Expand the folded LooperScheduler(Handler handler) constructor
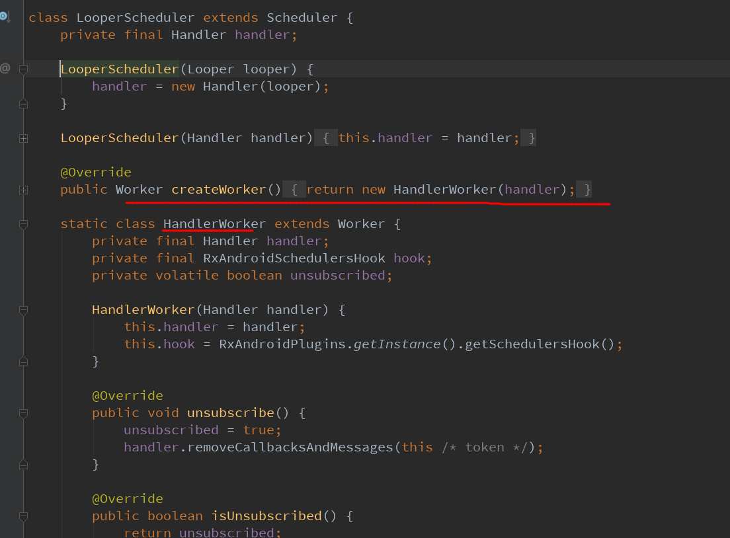This screenshot has height=538, width=730. 23,138
